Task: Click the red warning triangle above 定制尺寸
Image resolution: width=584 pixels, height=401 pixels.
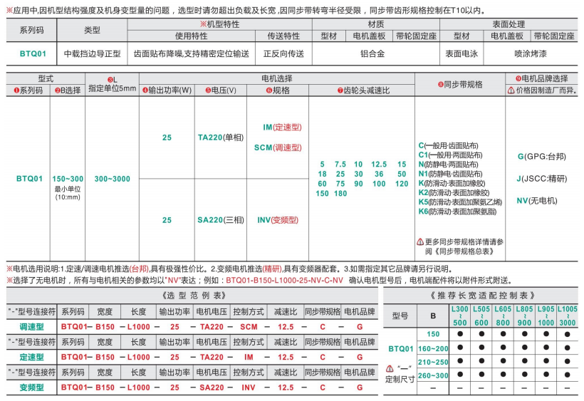Action: point(390,369)
